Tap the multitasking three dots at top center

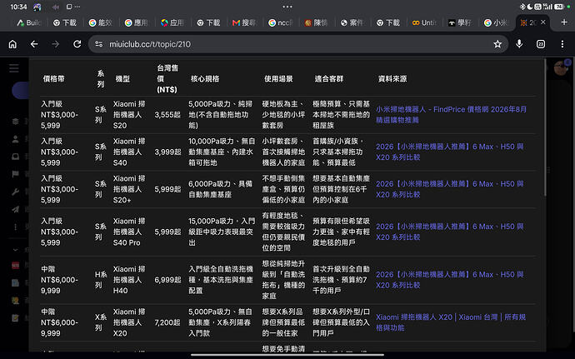click(x=287, y=7)
